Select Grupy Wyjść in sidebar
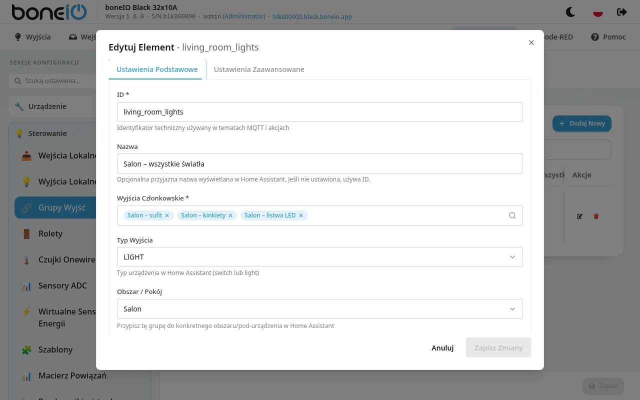 pos(55,207)
